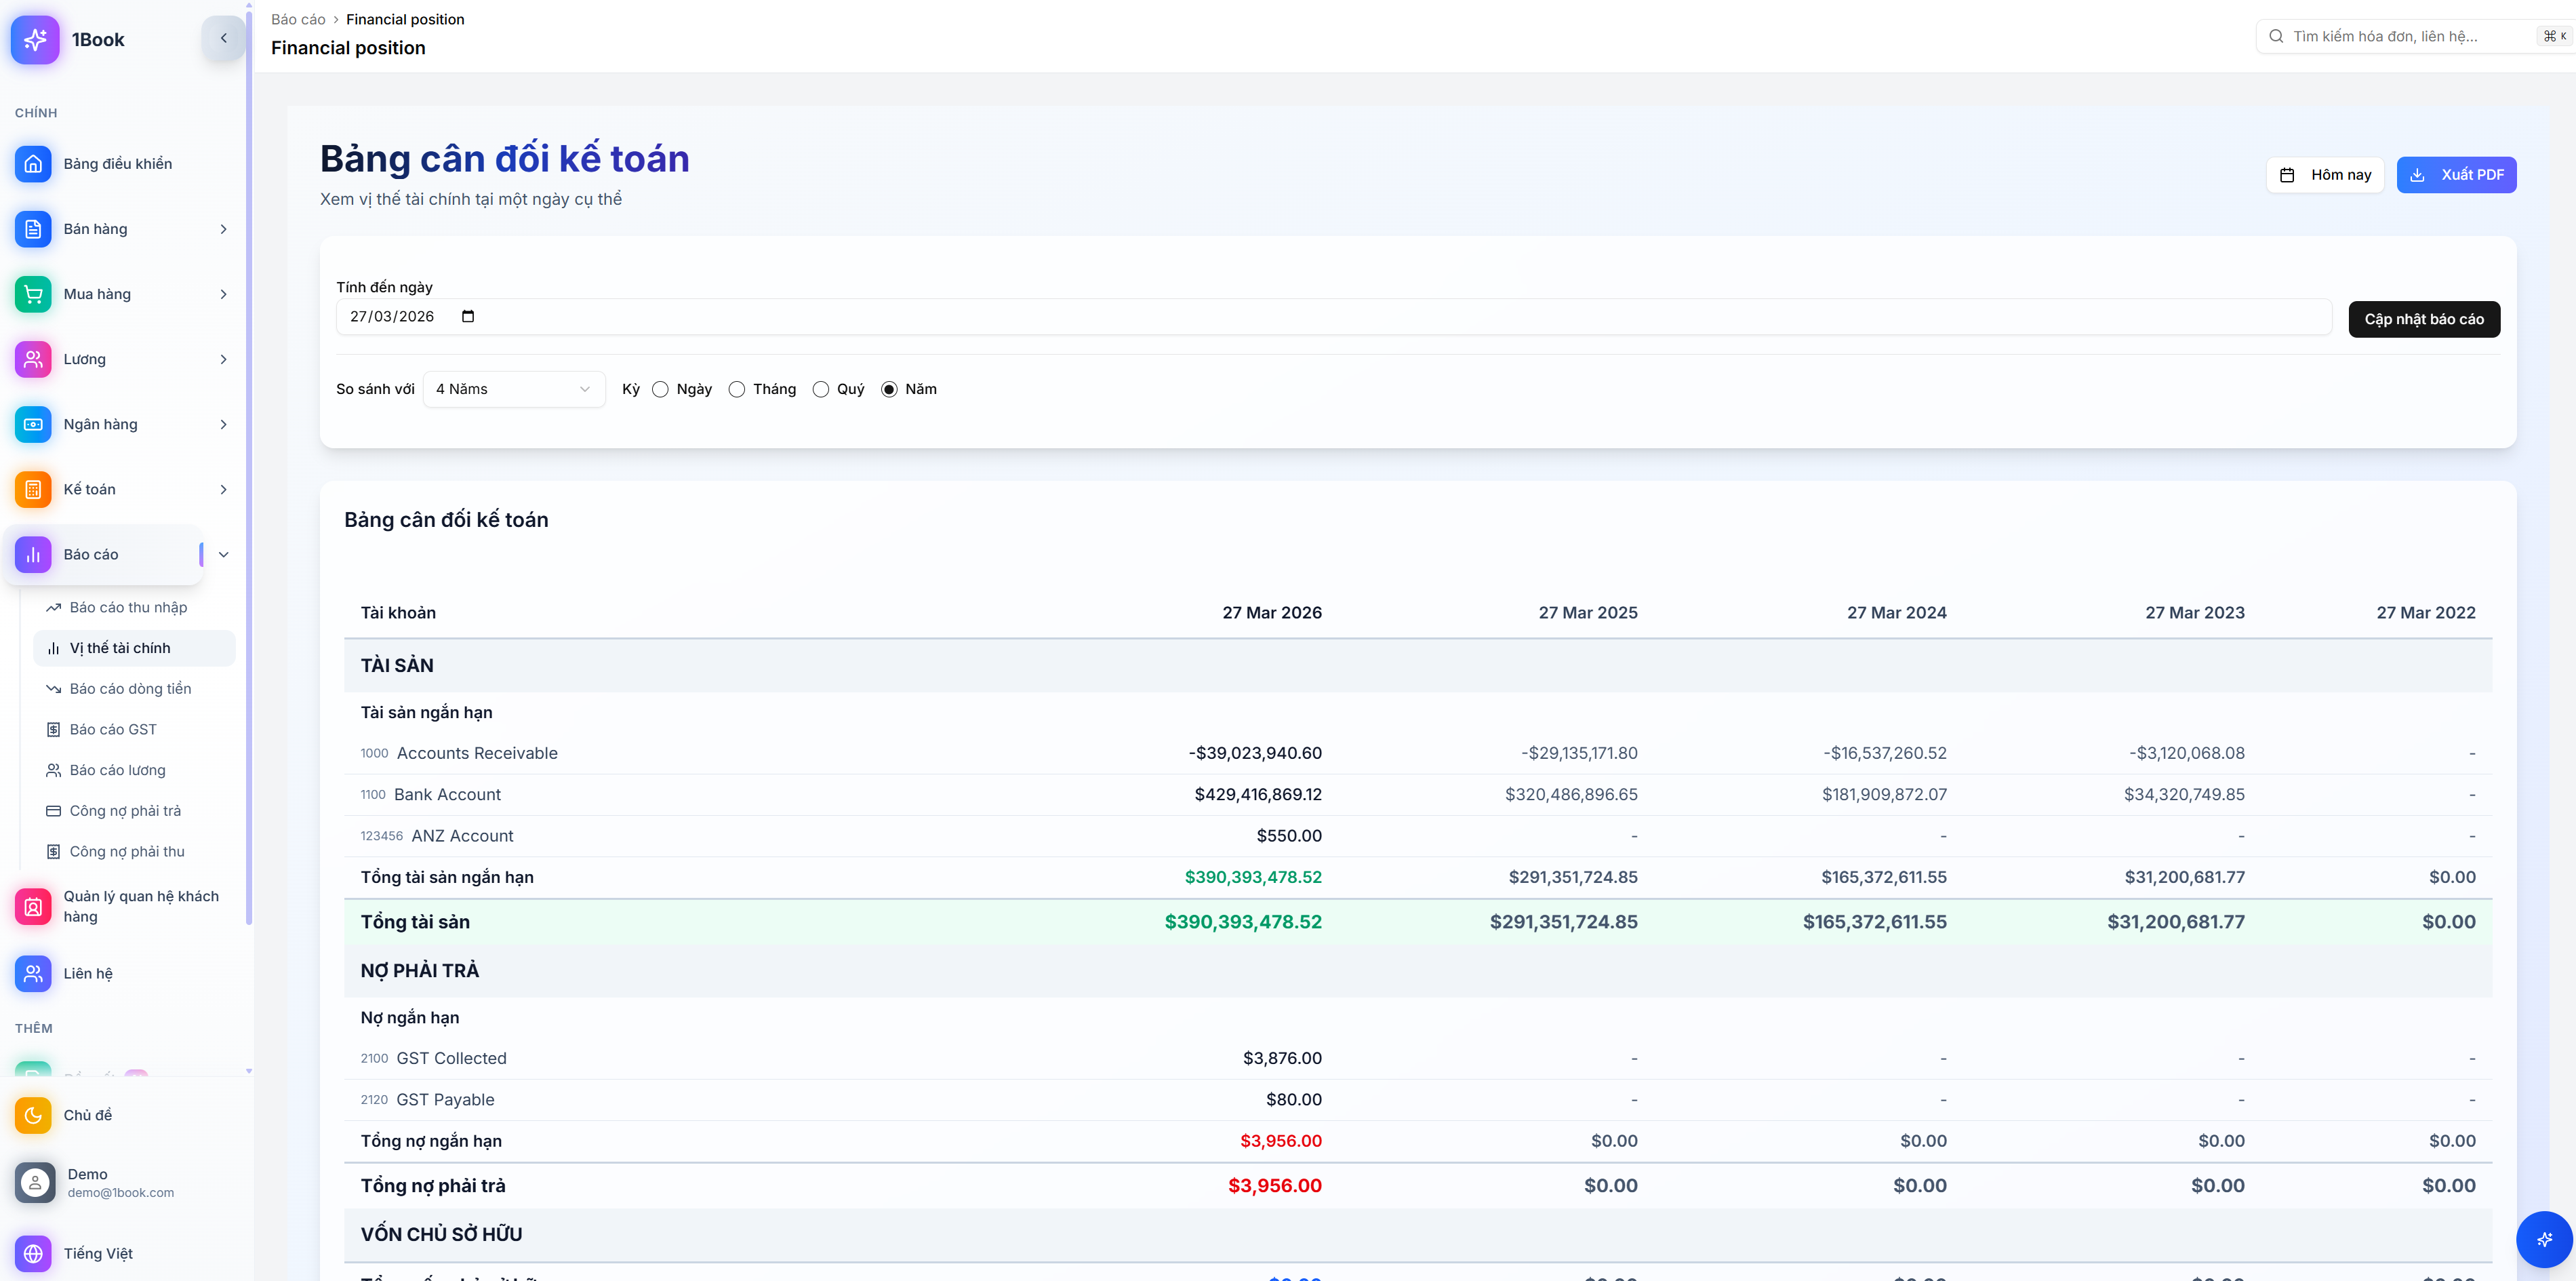The height and width of the screenshot is (1281, 2576).
Task: Open Báo cáo dòng tiền report
Action: (x=130, y=689)
